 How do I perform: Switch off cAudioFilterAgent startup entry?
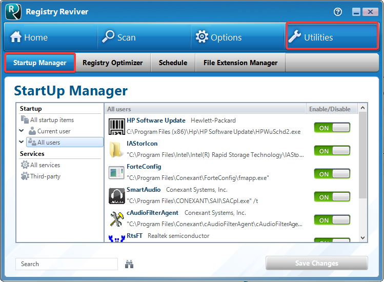point(332,220)
